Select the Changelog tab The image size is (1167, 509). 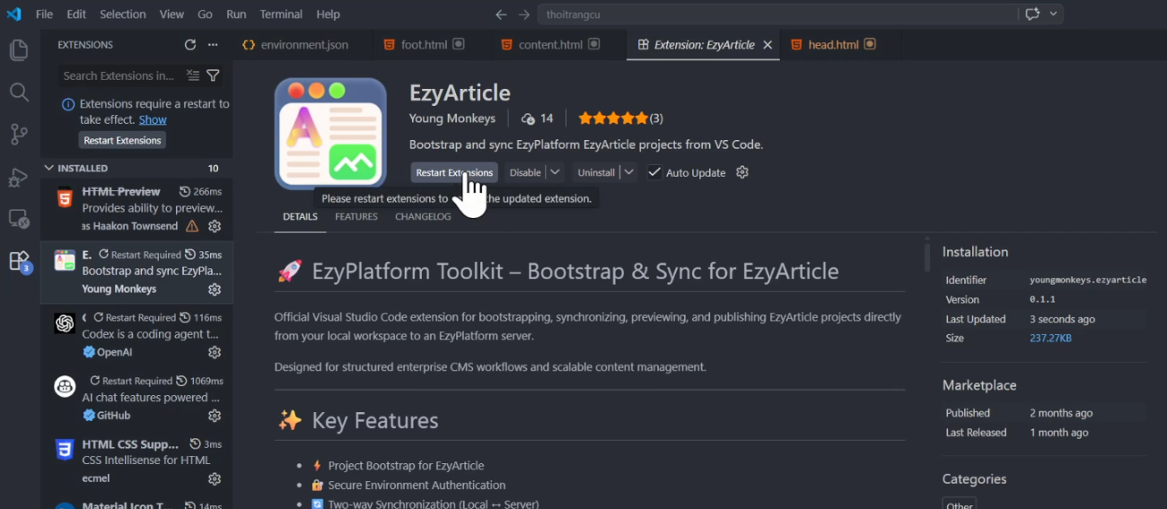point(423,216)
